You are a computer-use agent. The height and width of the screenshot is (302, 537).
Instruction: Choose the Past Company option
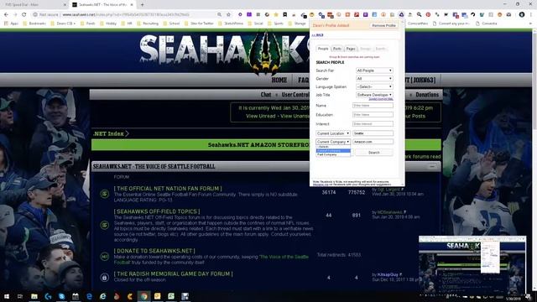click(333, 154)
